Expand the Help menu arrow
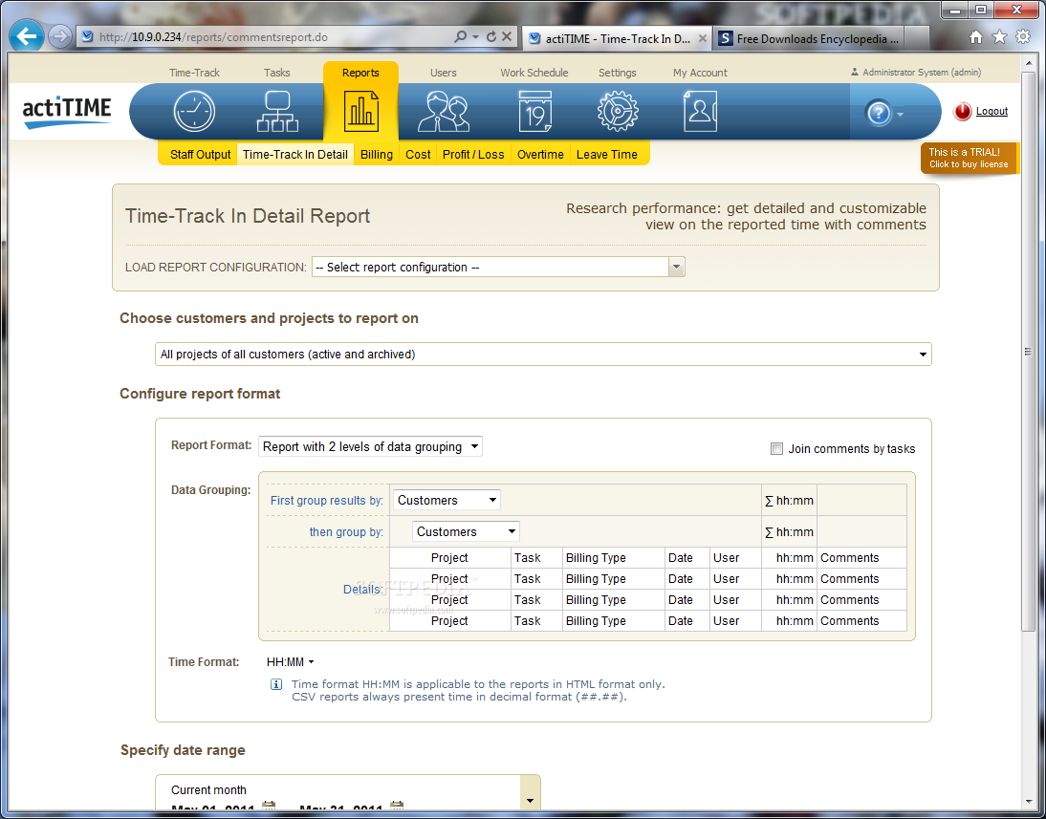This screenshot has width=1046, height=819. point(901,114)
